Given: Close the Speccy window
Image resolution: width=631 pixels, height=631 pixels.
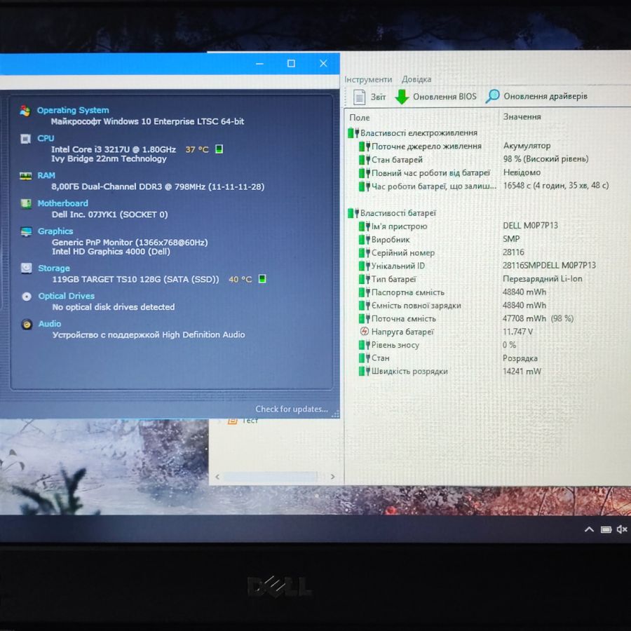Looking at the screenshot, I should tap(323, 64).
